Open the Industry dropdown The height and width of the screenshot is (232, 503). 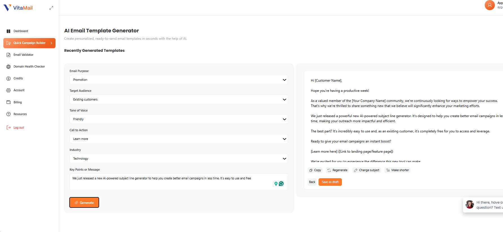[x=179, y=159]
